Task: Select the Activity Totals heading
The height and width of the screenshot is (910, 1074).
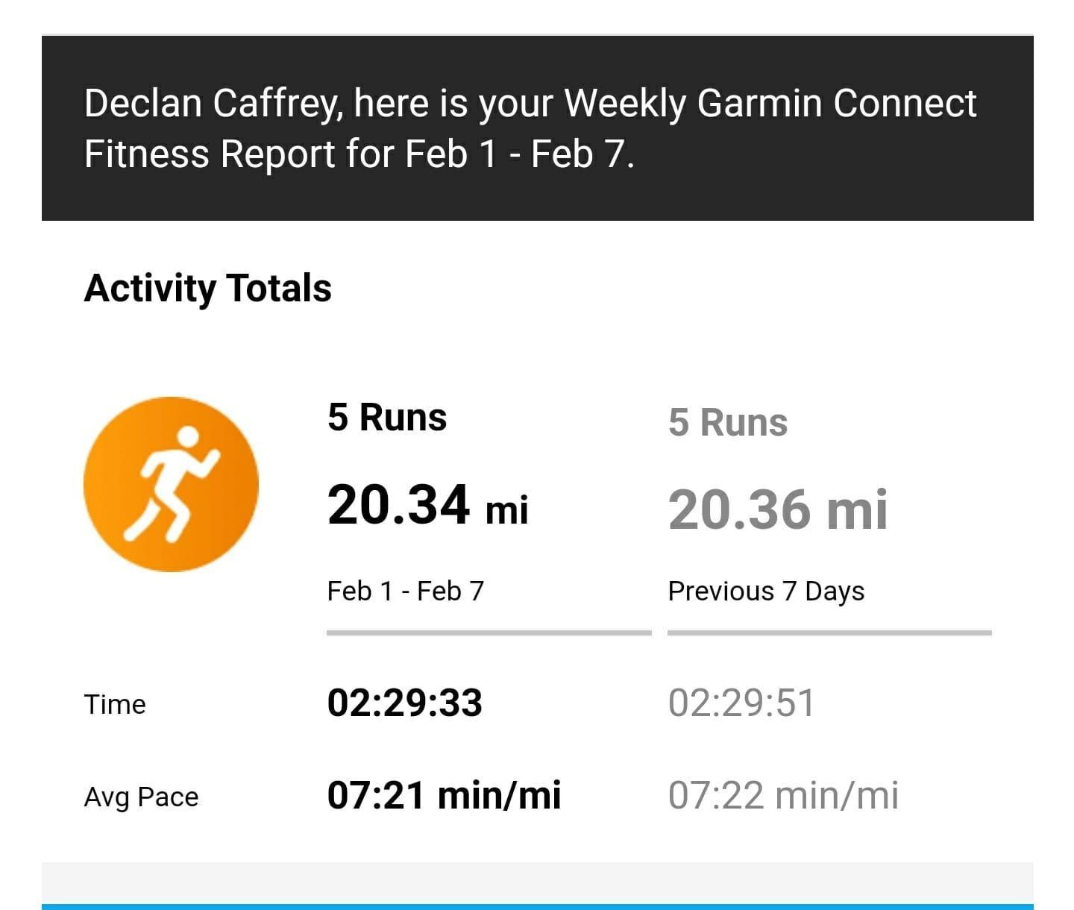Action: point(207,289)
